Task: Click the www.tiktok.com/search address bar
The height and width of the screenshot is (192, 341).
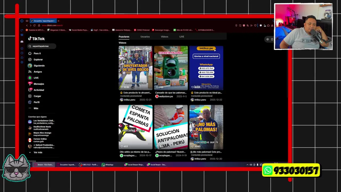Action: click(52, 25)
